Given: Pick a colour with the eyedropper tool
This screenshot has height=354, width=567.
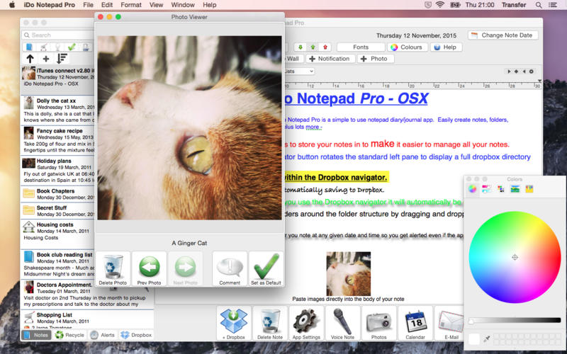Looking at the screenshot, I should tap(487, 339).
